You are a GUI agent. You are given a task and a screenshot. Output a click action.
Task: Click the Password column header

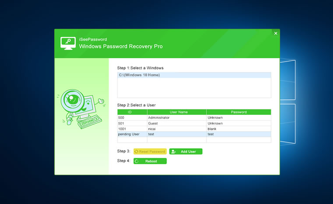coord(239,112)
